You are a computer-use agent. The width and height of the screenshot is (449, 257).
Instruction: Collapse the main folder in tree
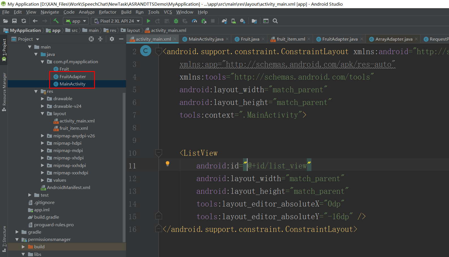30,47
